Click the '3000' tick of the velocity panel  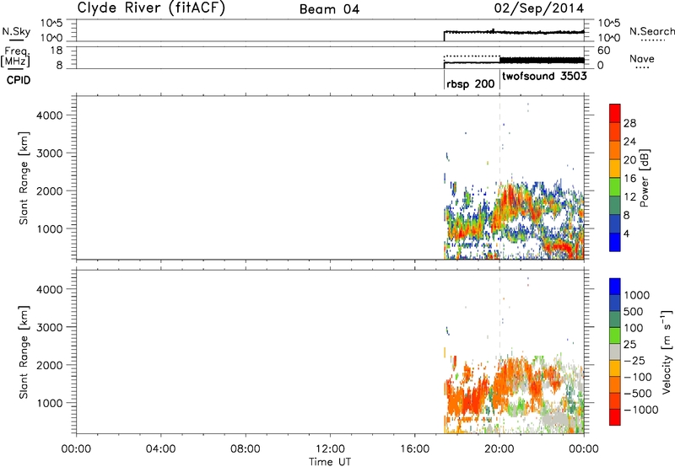coord(50,327)
